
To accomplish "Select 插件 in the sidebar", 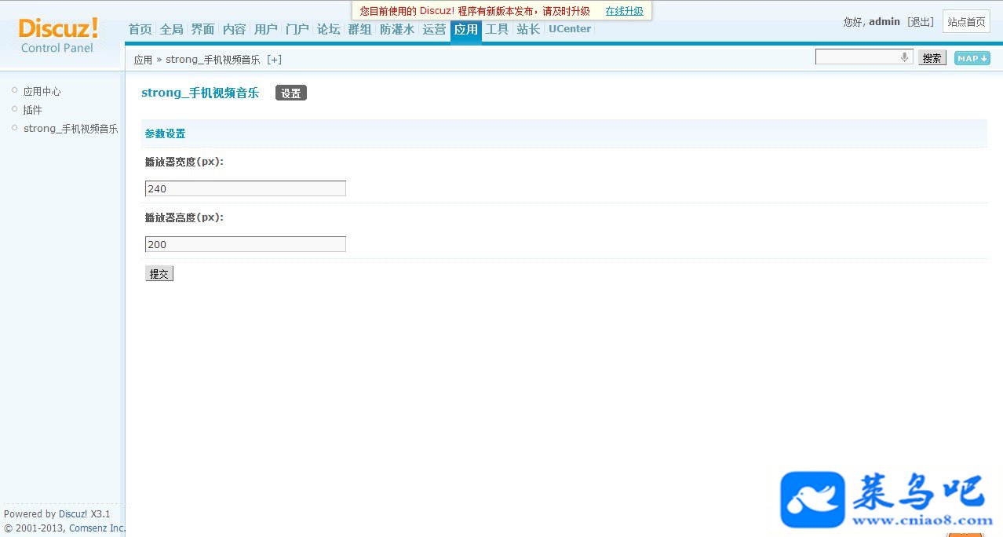I will [32, 110].
